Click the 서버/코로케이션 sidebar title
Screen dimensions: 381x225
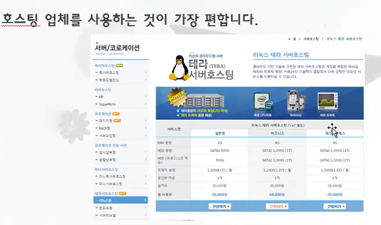tap(117, 48)
